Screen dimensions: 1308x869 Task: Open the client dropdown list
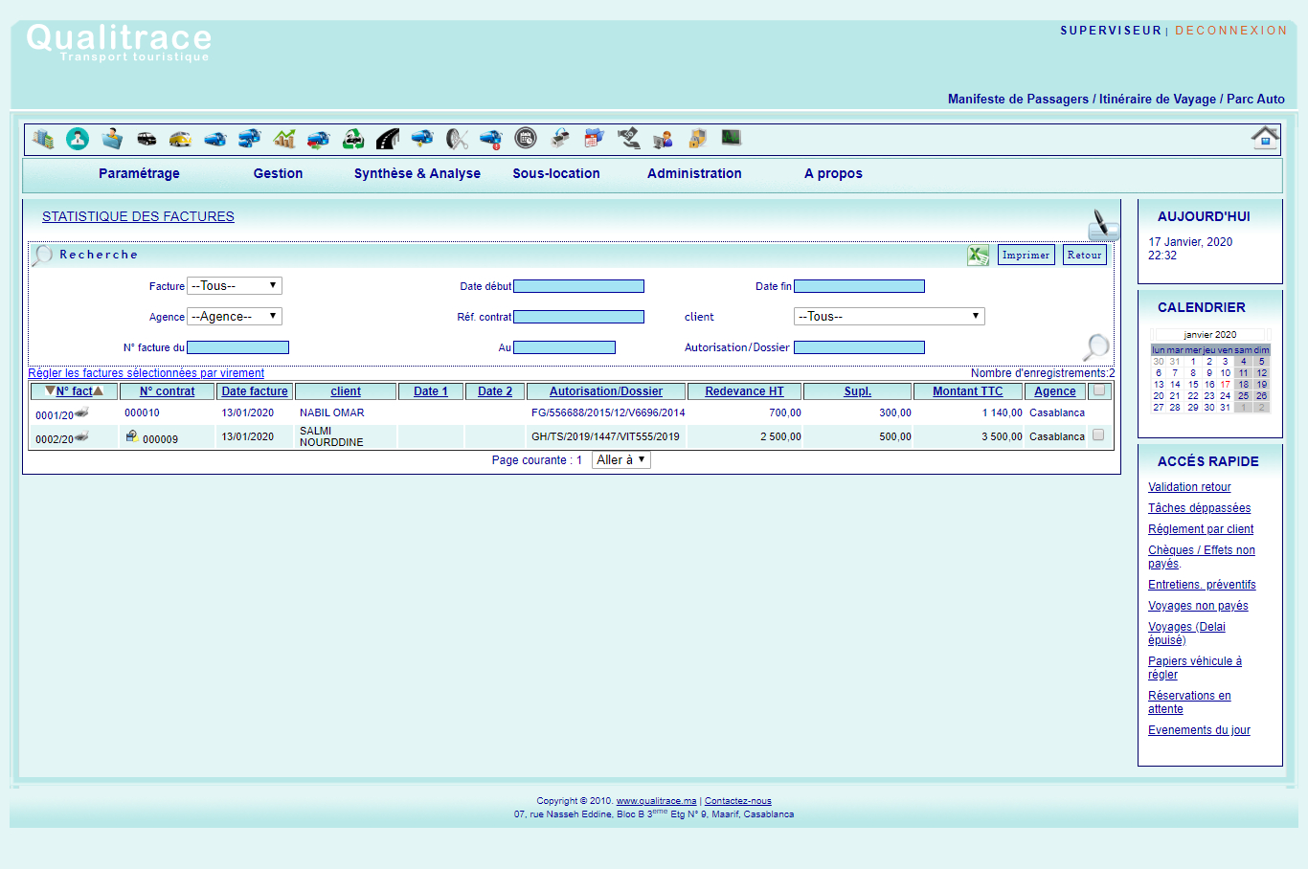[889, 317]
